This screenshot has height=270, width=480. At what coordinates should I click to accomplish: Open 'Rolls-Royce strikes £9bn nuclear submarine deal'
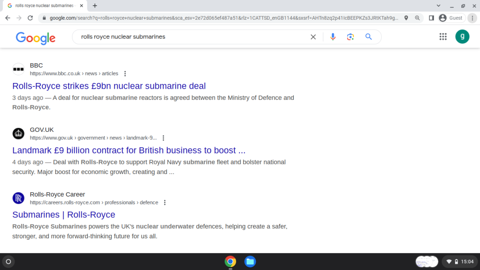[109, 86]
